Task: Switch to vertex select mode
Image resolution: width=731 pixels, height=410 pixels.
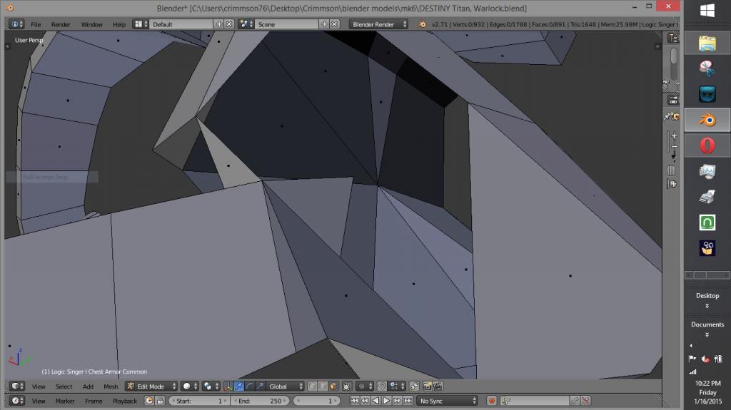Action: pyautogui.click(x=313, y=386)
